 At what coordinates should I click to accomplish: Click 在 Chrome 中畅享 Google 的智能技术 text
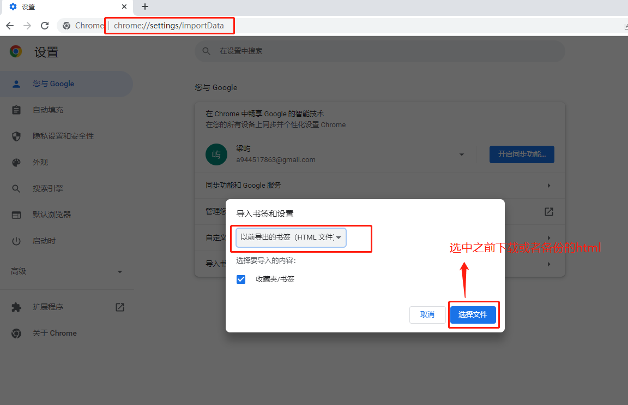265,114
